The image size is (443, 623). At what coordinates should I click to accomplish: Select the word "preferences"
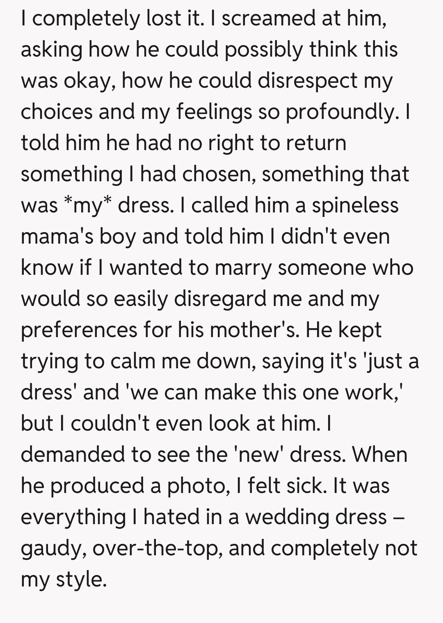tap(79, 330)
